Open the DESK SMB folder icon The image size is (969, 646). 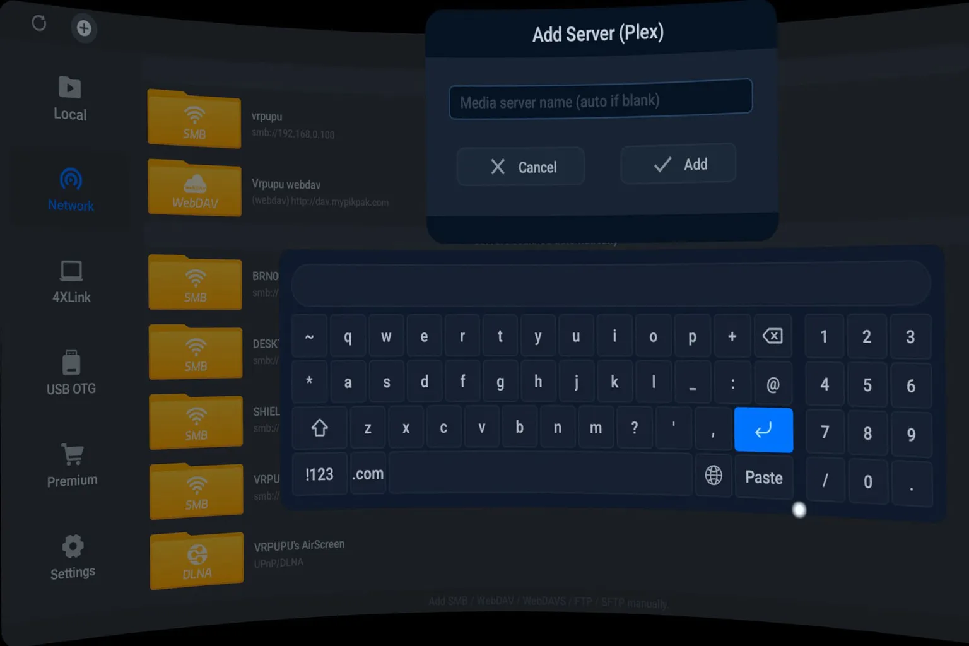tap(196, 351)
